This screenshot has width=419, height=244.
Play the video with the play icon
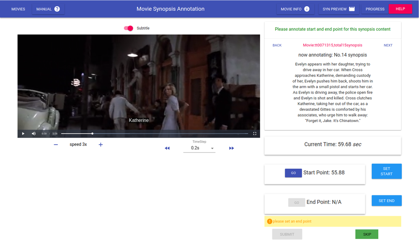tap(23, 134)
